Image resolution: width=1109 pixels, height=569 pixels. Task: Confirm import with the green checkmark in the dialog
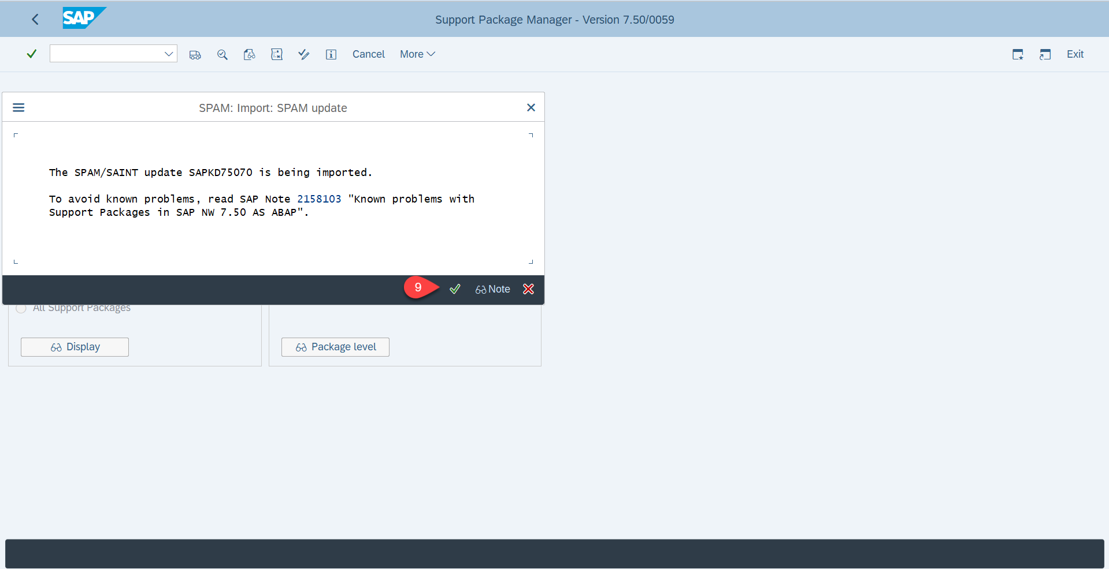(x=455, y=289)
